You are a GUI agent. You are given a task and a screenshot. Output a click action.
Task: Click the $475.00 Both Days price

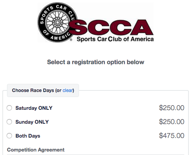coord(171,136)
